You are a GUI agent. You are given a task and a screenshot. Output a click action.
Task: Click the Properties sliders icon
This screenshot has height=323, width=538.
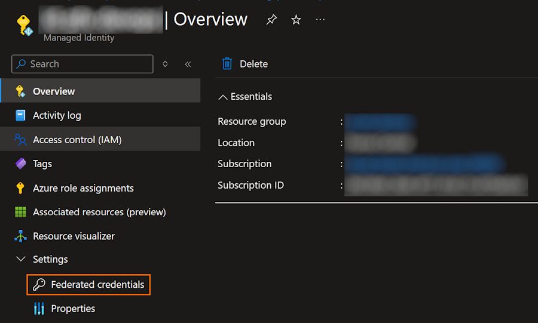[x=39, y=308]
